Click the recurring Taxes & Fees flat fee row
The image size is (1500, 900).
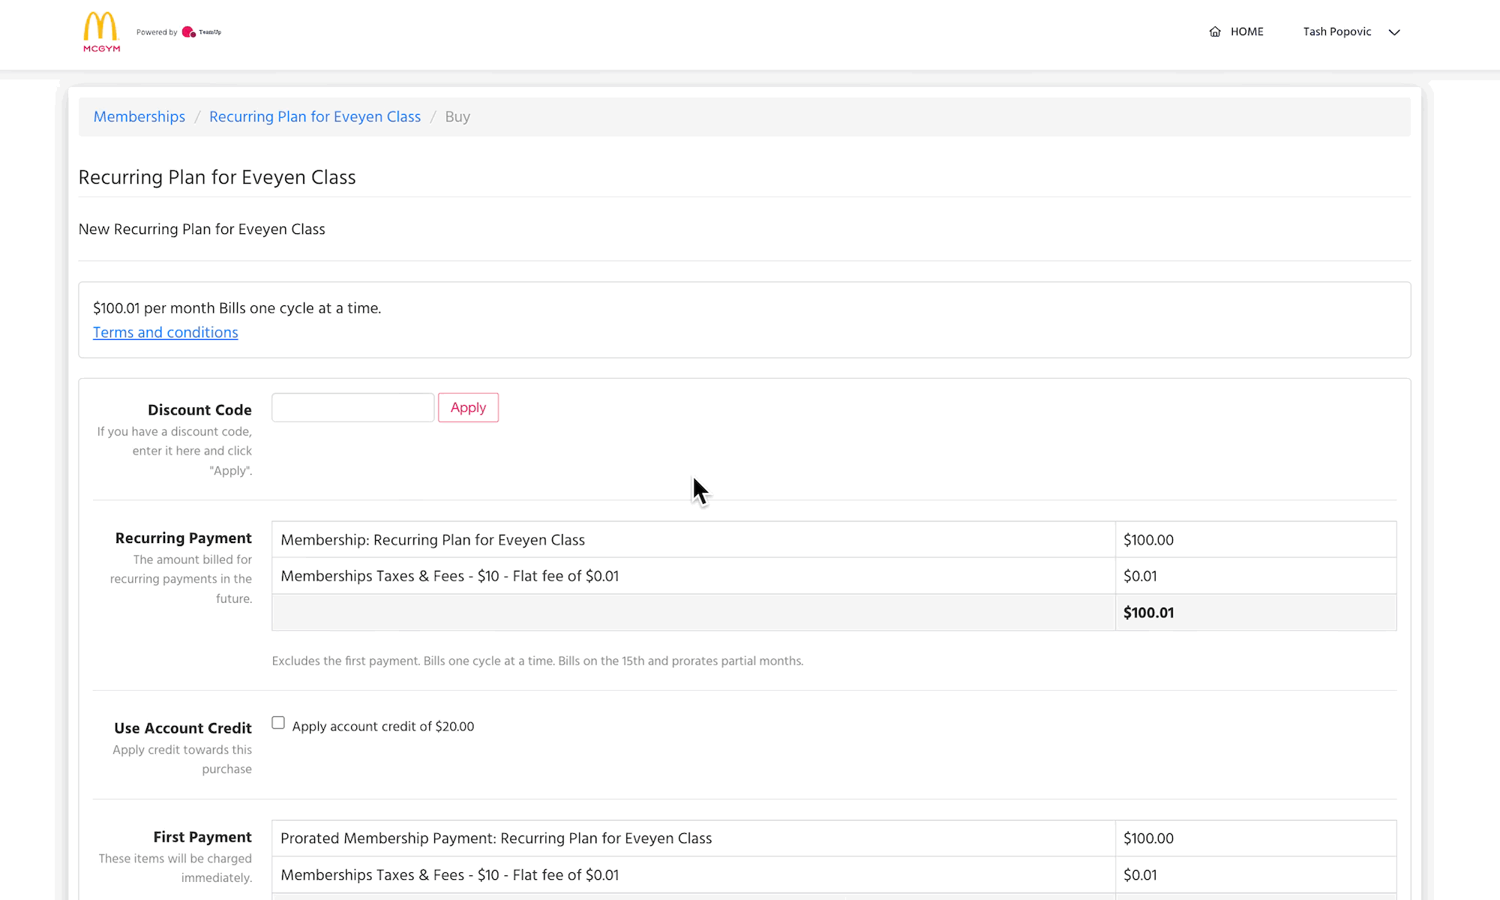(449, 576)
